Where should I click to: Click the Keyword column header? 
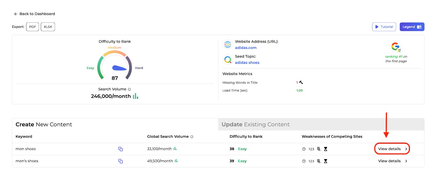point(24,137)
